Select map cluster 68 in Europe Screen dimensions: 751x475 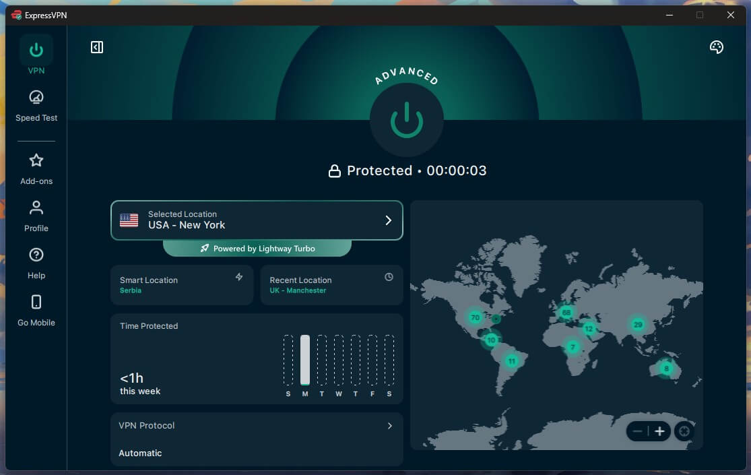pyautogui.click(x=566, y=313)
